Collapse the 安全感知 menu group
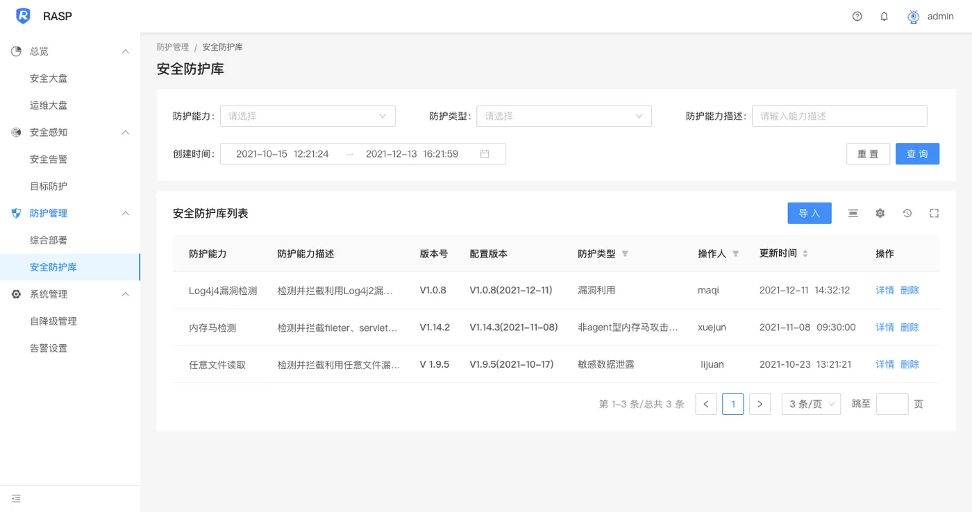 (126, 132)
